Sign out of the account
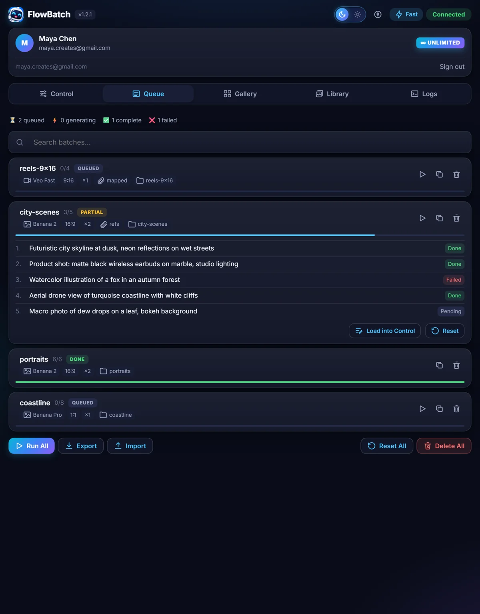The height and width of the screenshot is (614, 480). point(452,67)
